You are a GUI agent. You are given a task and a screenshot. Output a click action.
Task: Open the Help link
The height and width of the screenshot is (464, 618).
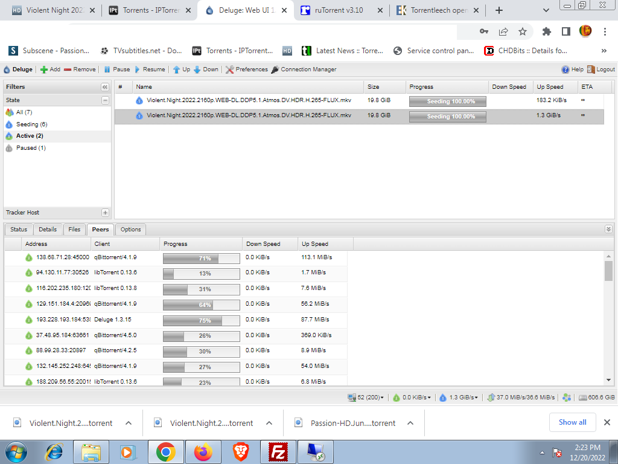(x=572, y=69)
